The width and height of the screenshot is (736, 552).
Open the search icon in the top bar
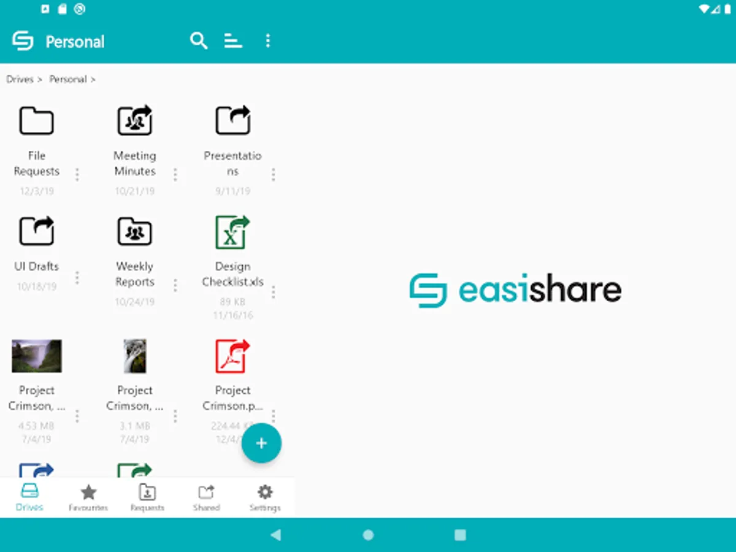click(199, 41)
